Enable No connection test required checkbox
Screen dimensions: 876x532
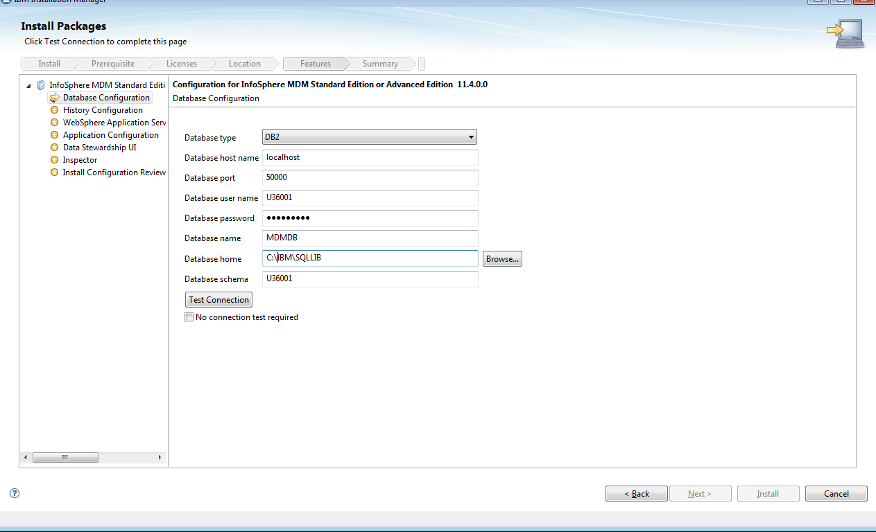tap(189, 317)
